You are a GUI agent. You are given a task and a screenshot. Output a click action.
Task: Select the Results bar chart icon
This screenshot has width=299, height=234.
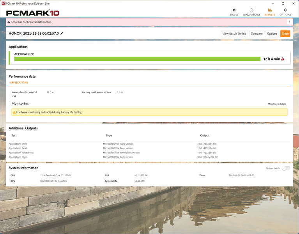[270, 10]
